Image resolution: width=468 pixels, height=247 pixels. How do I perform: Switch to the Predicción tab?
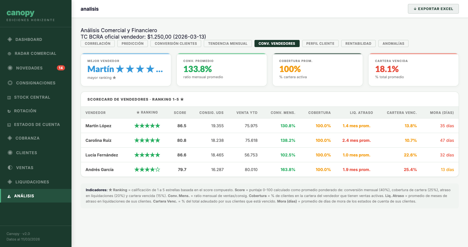pyautogui.click(x=133, y=43)
